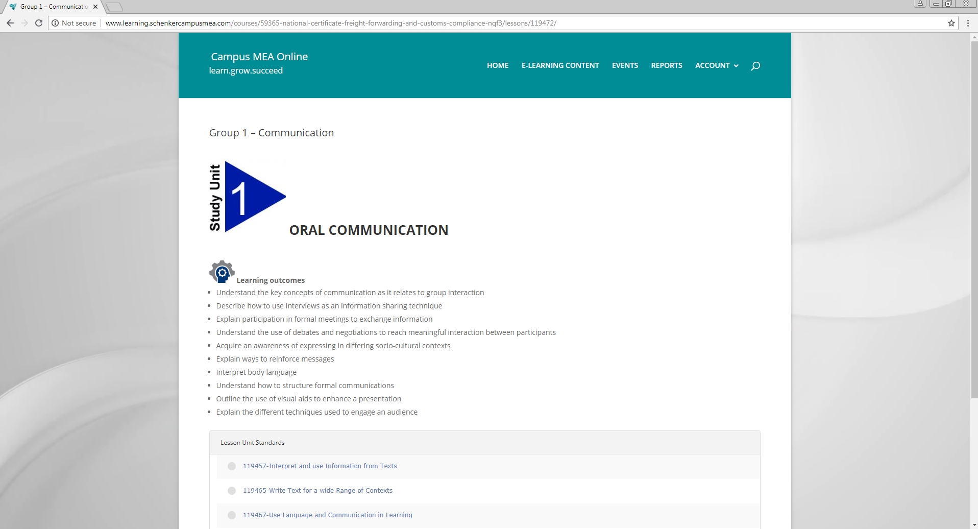
Task: Close the Group 1 Communication tab
Action: (x=95, y=7)
